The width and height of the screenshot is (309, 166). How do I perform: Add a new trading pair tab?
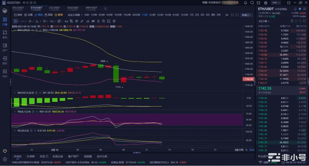[105, 9]
